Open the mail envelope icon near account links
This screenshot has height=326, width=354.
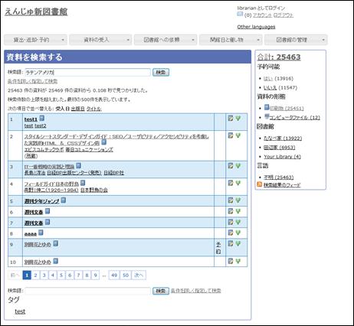(x=240, y=15)
